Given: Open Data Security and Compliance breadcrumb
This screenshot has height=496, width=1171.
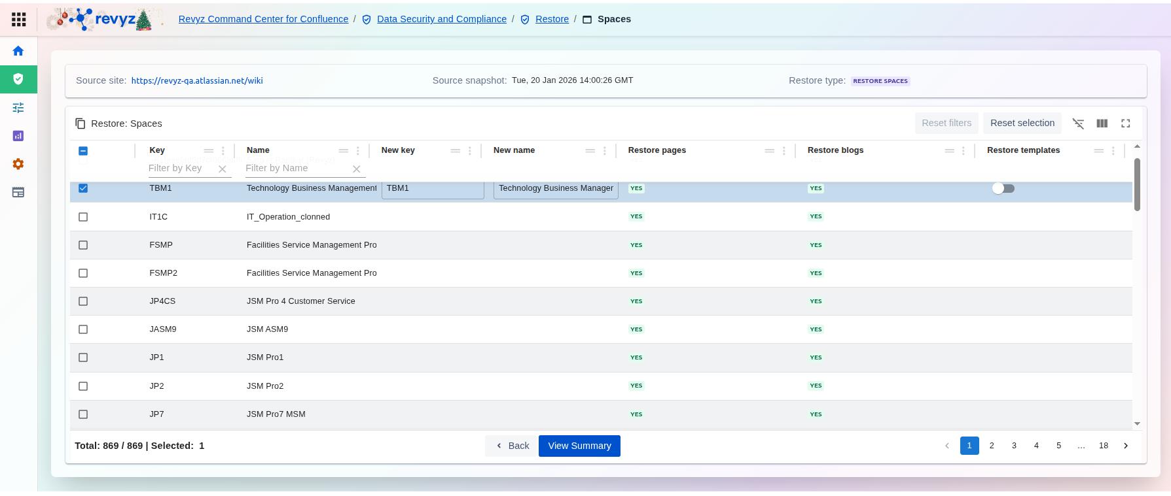Looking at the screenshot, I should pos(441,19).
